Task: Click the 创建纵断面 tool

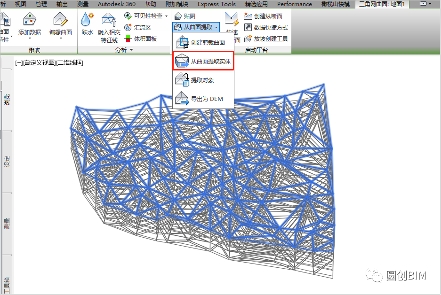Action: [264, 16]
